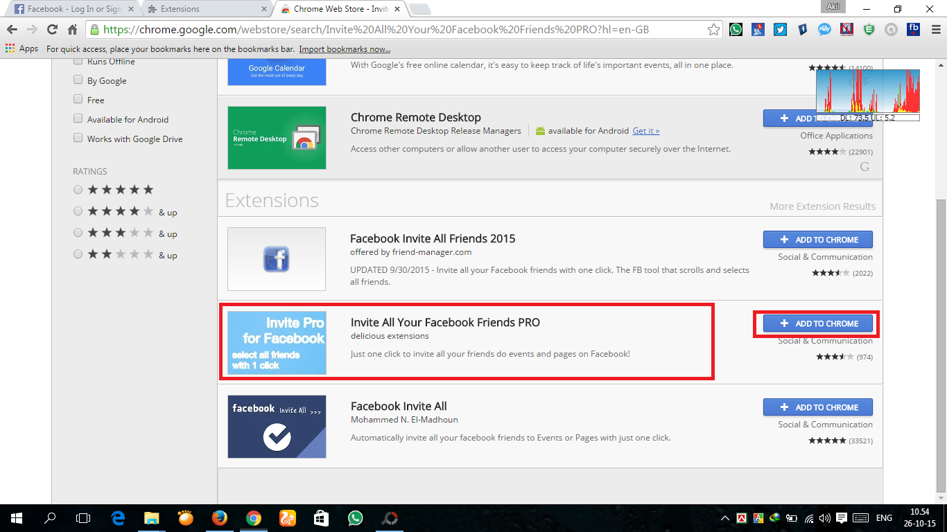The width and height of the screenshot is (947, 532).
Task: Open File Explorer from the taskbar
Action: (151, 517)
